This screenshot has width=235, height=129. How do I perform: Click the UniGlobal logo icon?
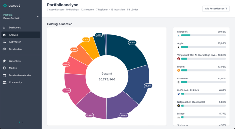click(x=179, y=94)
